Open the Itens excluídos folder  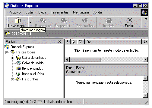point(33,74)
